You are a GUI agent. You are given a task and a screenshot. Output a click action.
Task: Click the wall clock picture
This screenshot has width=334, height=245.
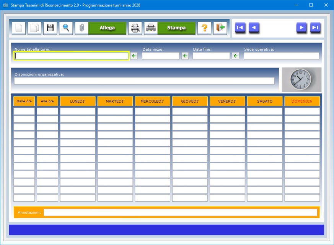tap(301, 80)
